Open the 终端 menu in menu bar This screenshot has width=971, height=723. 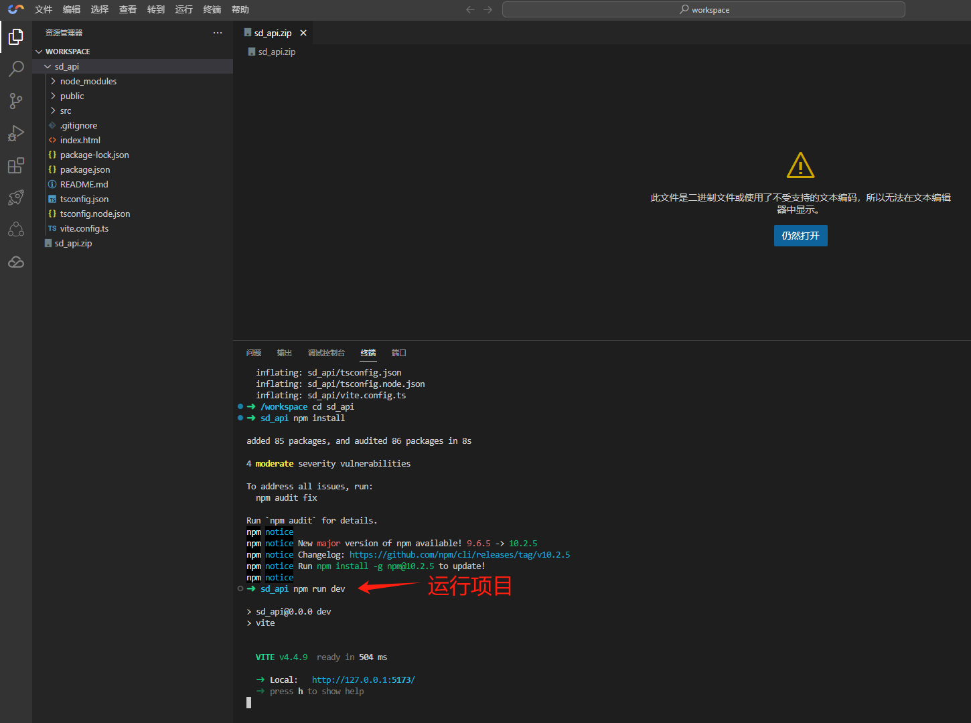[212, 9]
